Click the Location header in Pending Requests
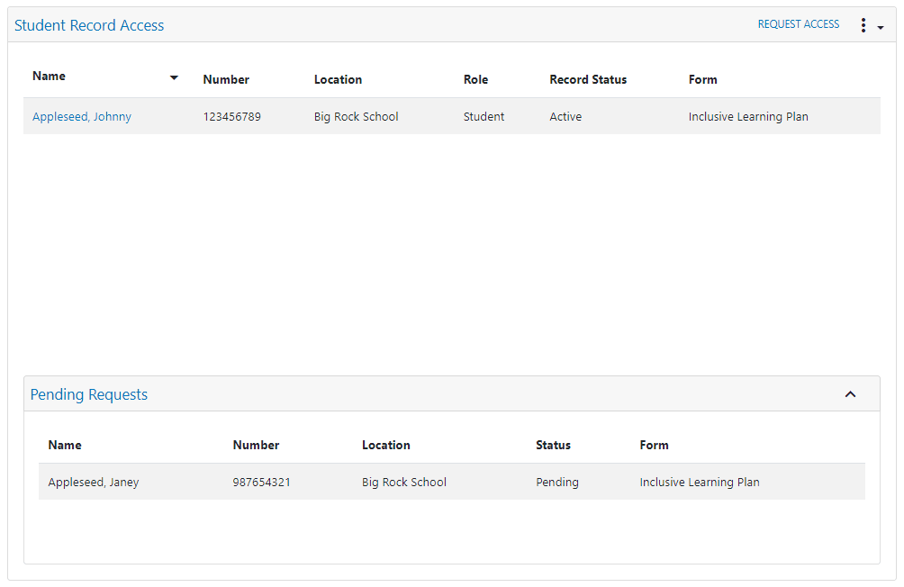Image resolution: width=904 pixels, height=587 pixels. [386, 445]
